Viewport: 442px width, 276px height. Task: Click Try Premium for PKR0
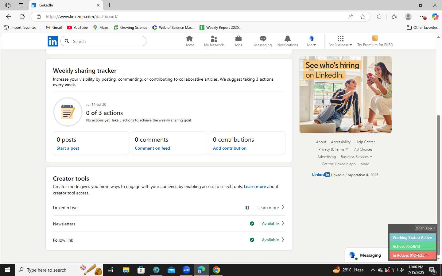coord(375,41)
